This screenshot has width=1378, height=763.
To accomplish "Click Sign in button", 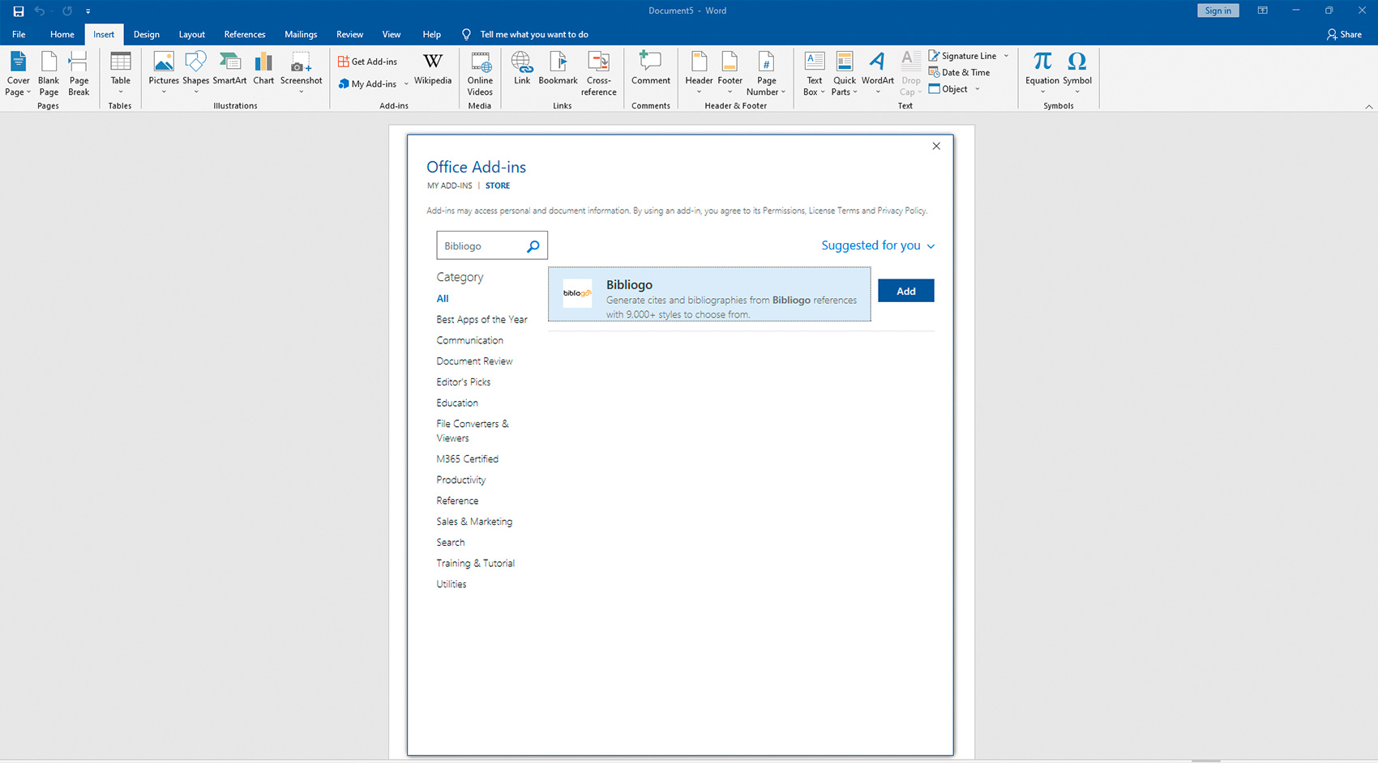I will pos(1218,11).
